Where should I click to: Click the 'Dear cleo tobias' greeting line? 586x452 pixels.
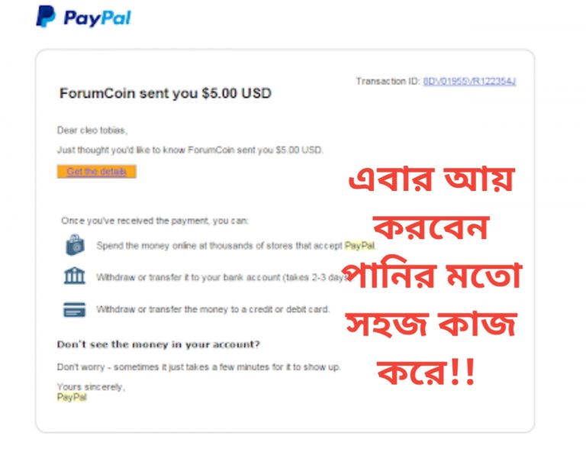pyautogui.click(x=92, y=130)
